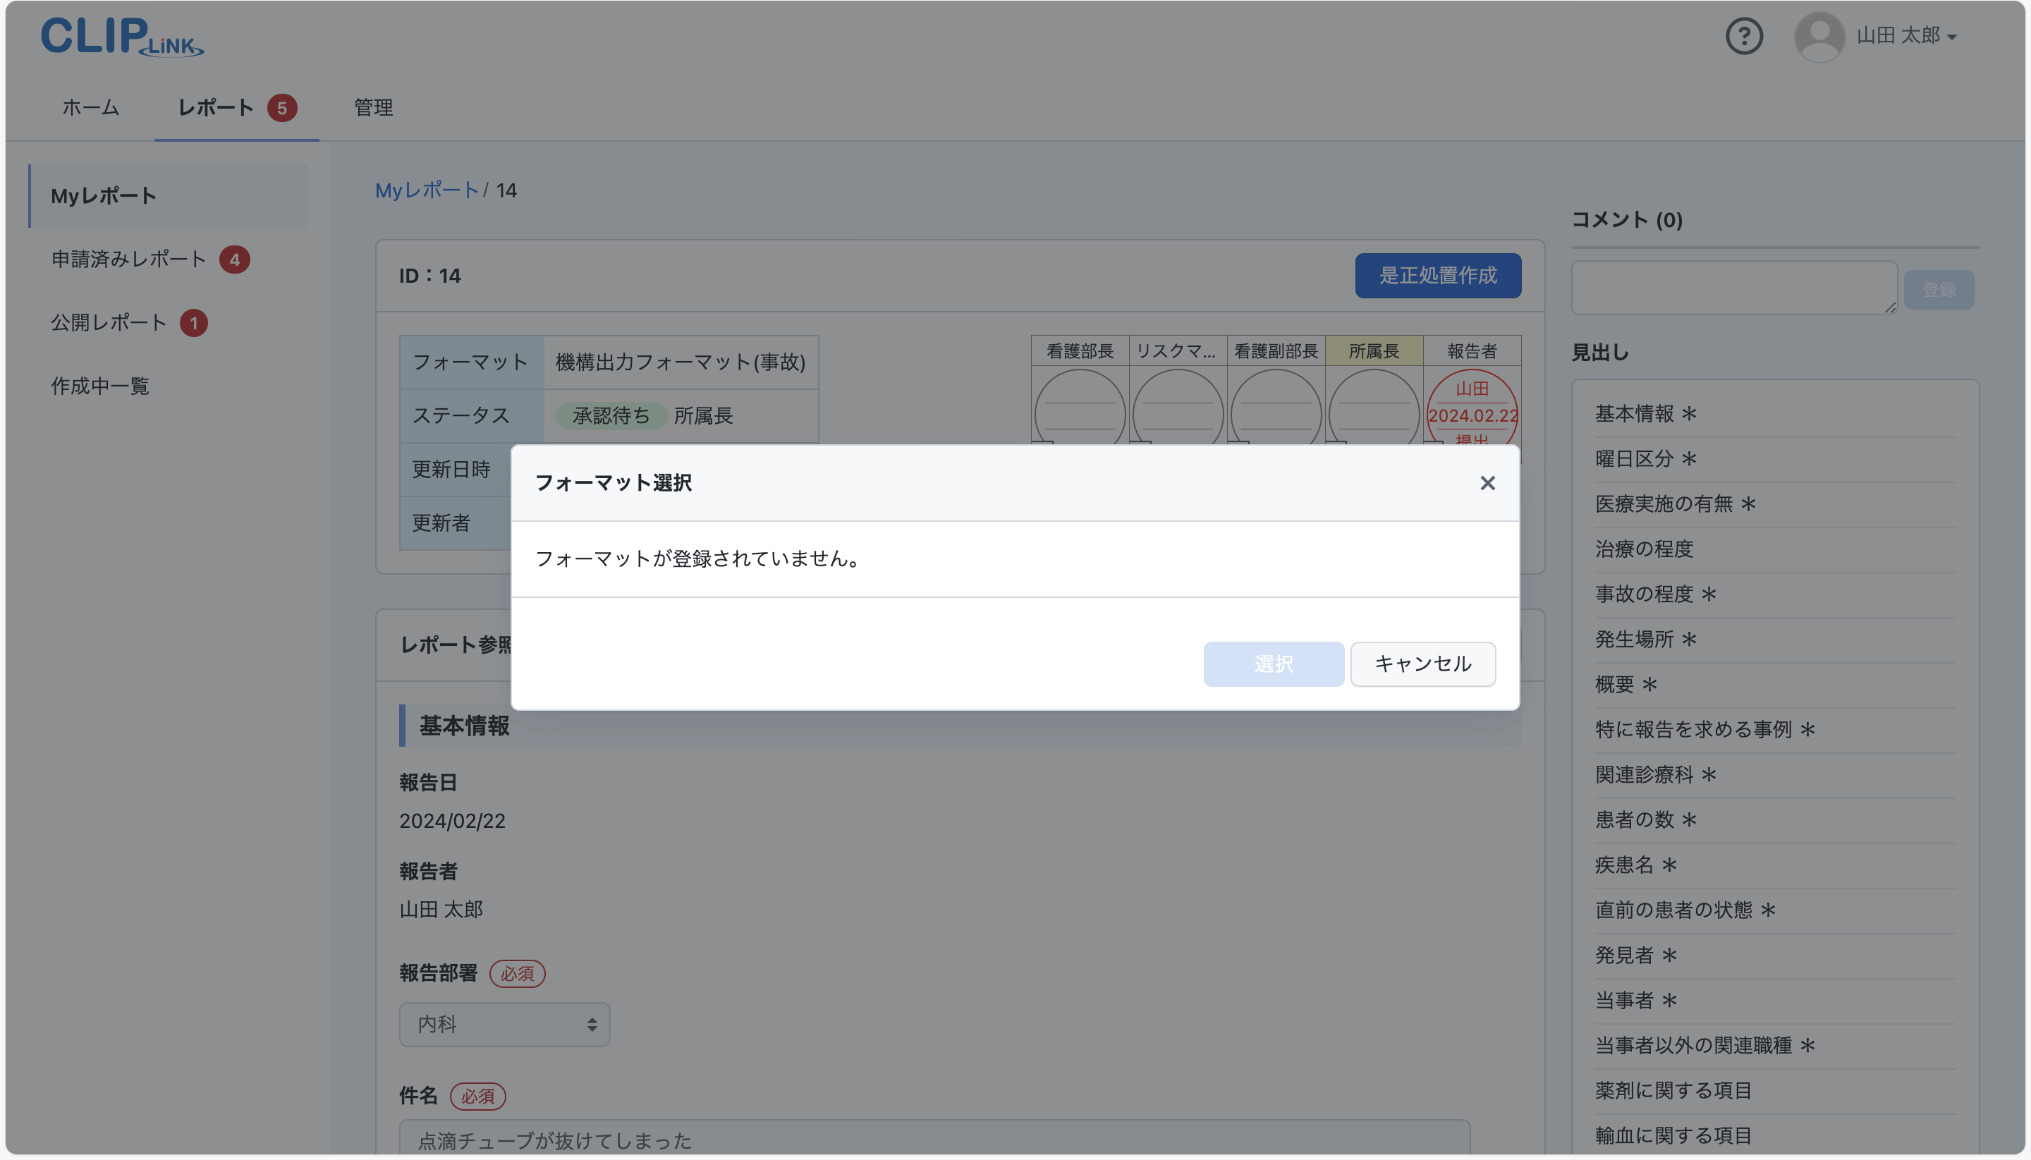
Task: Click the 是正処置作成 button
Action: point(1437,275)
